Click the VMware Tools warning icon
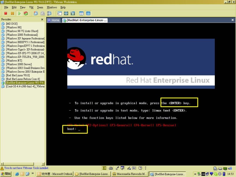The height and width of the screenshot is (177, 236). [2, 168]
